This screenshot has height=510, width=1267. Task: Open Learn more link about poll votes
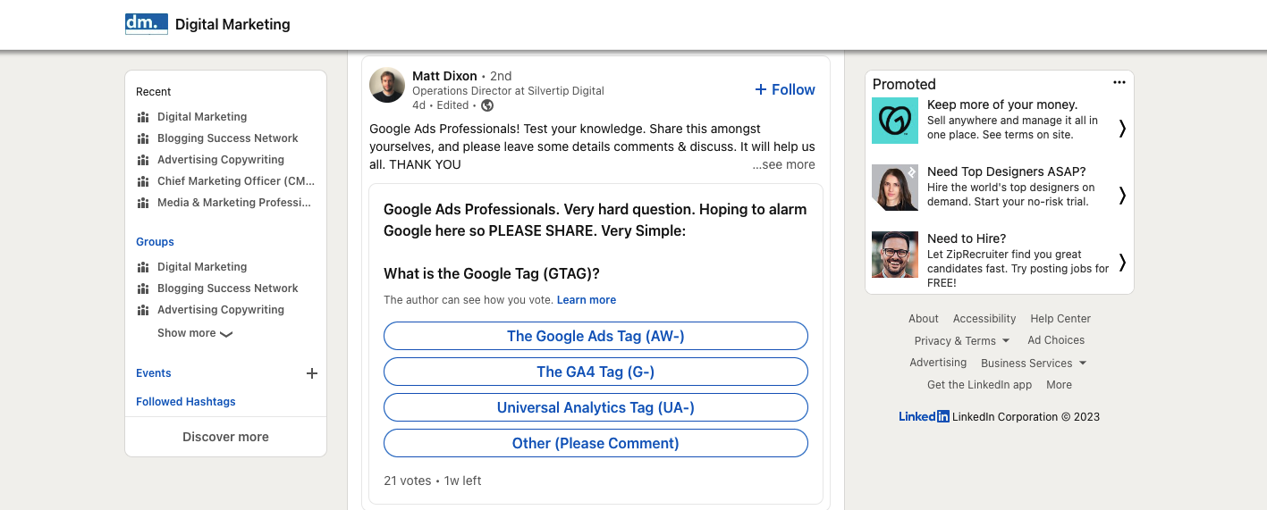pyautogui.click(x=587, y=300)
